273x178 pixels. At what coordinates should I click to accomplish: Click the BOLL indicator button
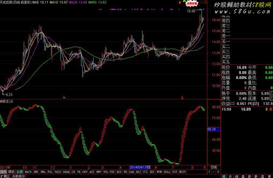[x=167, y=172]
